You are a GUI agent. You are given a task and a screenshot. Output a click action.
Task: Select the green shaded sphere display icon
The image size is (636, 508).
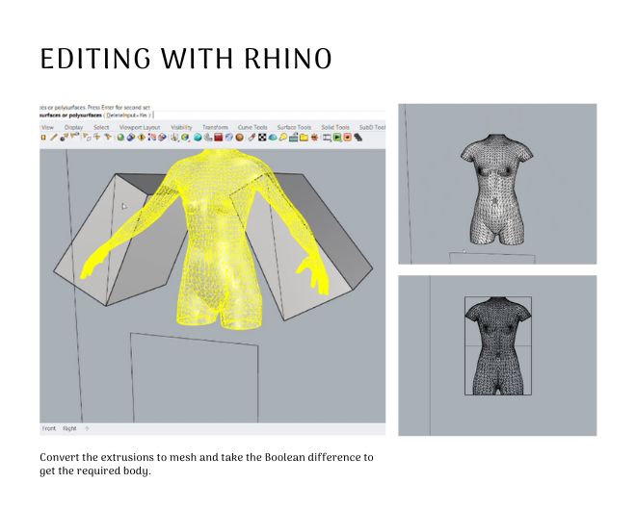120,138
